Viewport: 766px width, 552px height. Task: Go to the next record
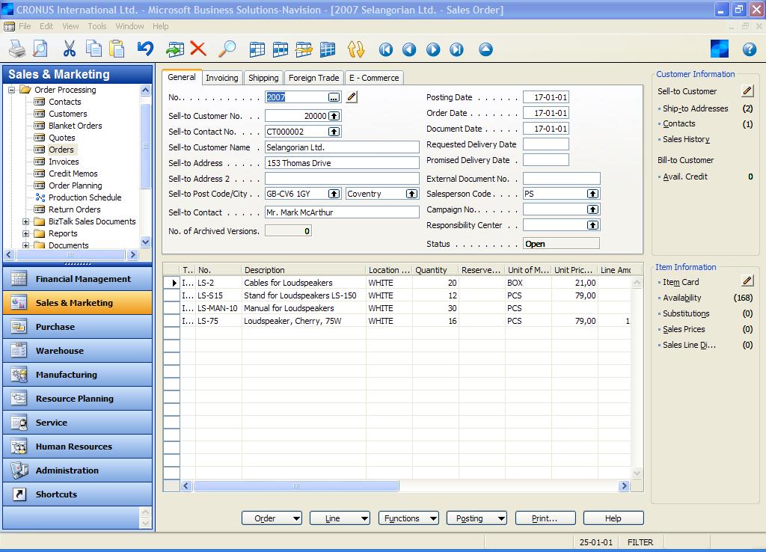tap(433, 49)
